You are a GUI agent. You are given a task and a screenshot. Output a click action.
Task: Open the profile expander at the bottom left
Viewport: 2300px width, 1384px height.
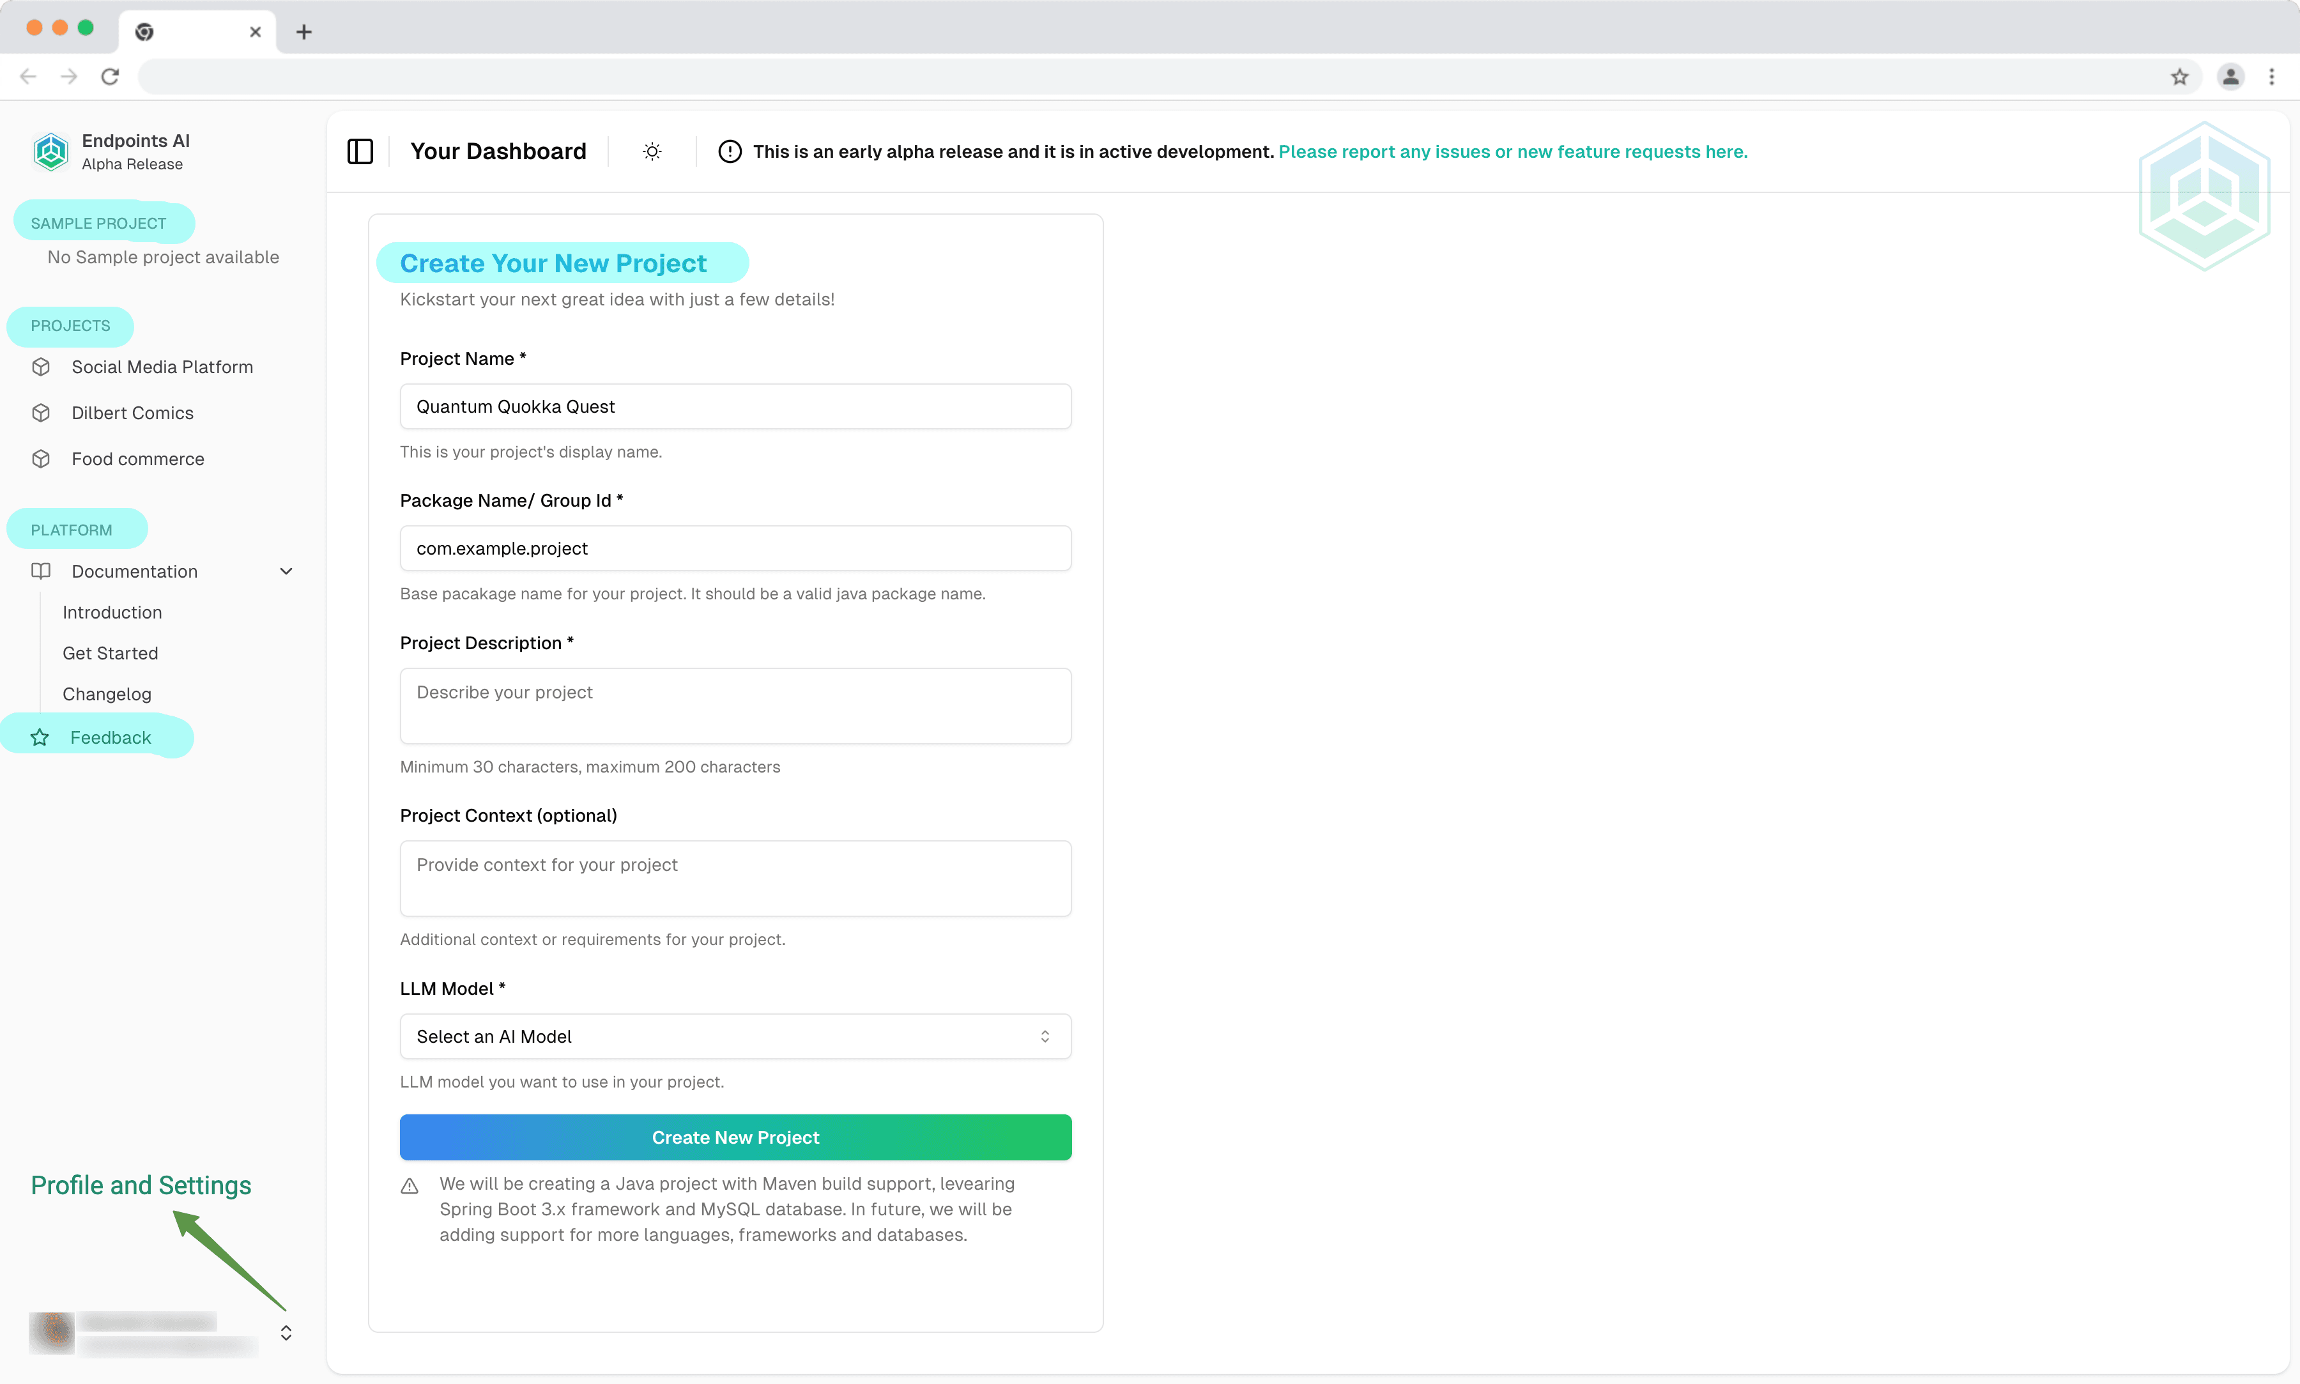286,1332
